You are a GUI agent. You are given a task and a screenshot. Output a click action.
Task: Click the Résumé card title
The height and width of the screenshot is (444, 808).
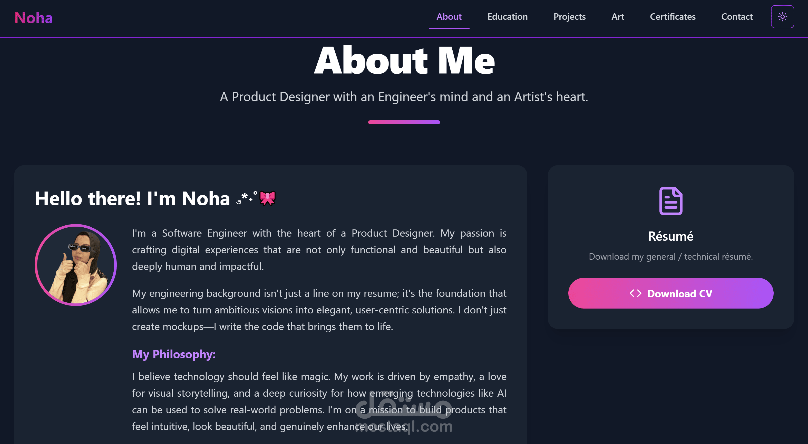(x=671, y=236)
